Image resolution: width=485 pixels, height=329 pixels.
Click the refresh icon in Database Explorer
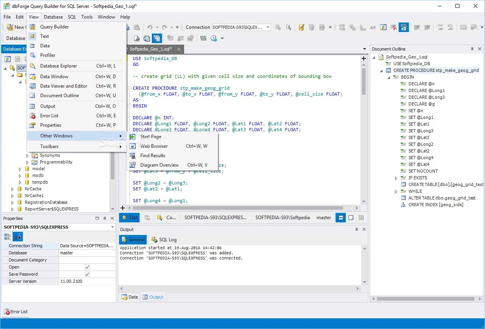click(7, 58)
